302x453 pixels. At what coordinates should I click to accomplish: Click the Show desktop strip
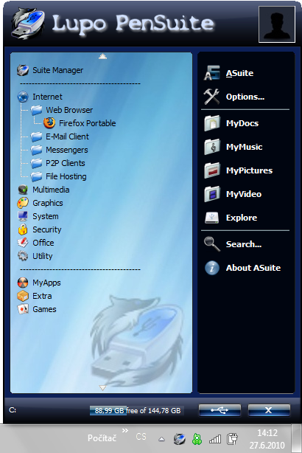[x=297, y=438]
